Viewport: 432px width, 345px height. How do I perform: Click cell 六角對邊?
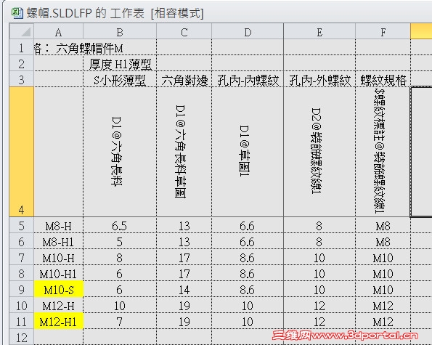(184, 80)
